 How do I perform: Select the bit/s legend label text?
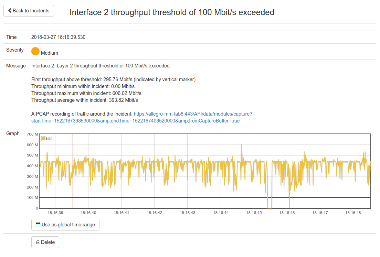pos(50,139)
